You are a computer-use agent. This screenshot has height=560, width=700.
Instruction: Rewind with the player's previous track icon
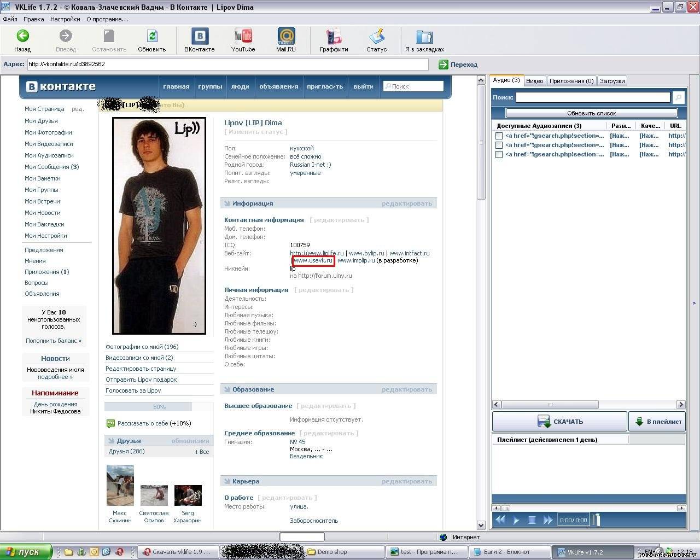pyautogui.click(x=500, y=520)
